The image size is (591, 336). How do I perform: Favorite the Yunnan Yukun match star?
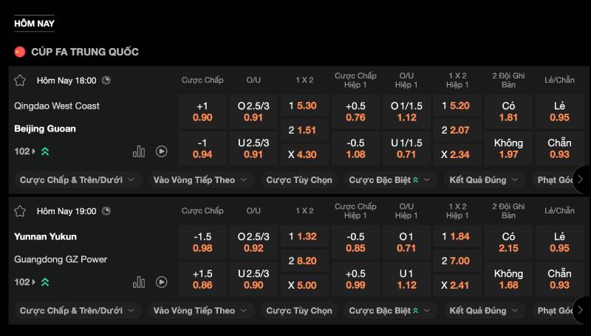pos(20,211)
